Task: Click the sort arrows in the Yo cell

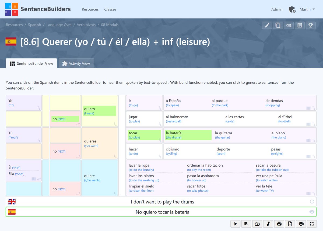Action: pos(39,108)
